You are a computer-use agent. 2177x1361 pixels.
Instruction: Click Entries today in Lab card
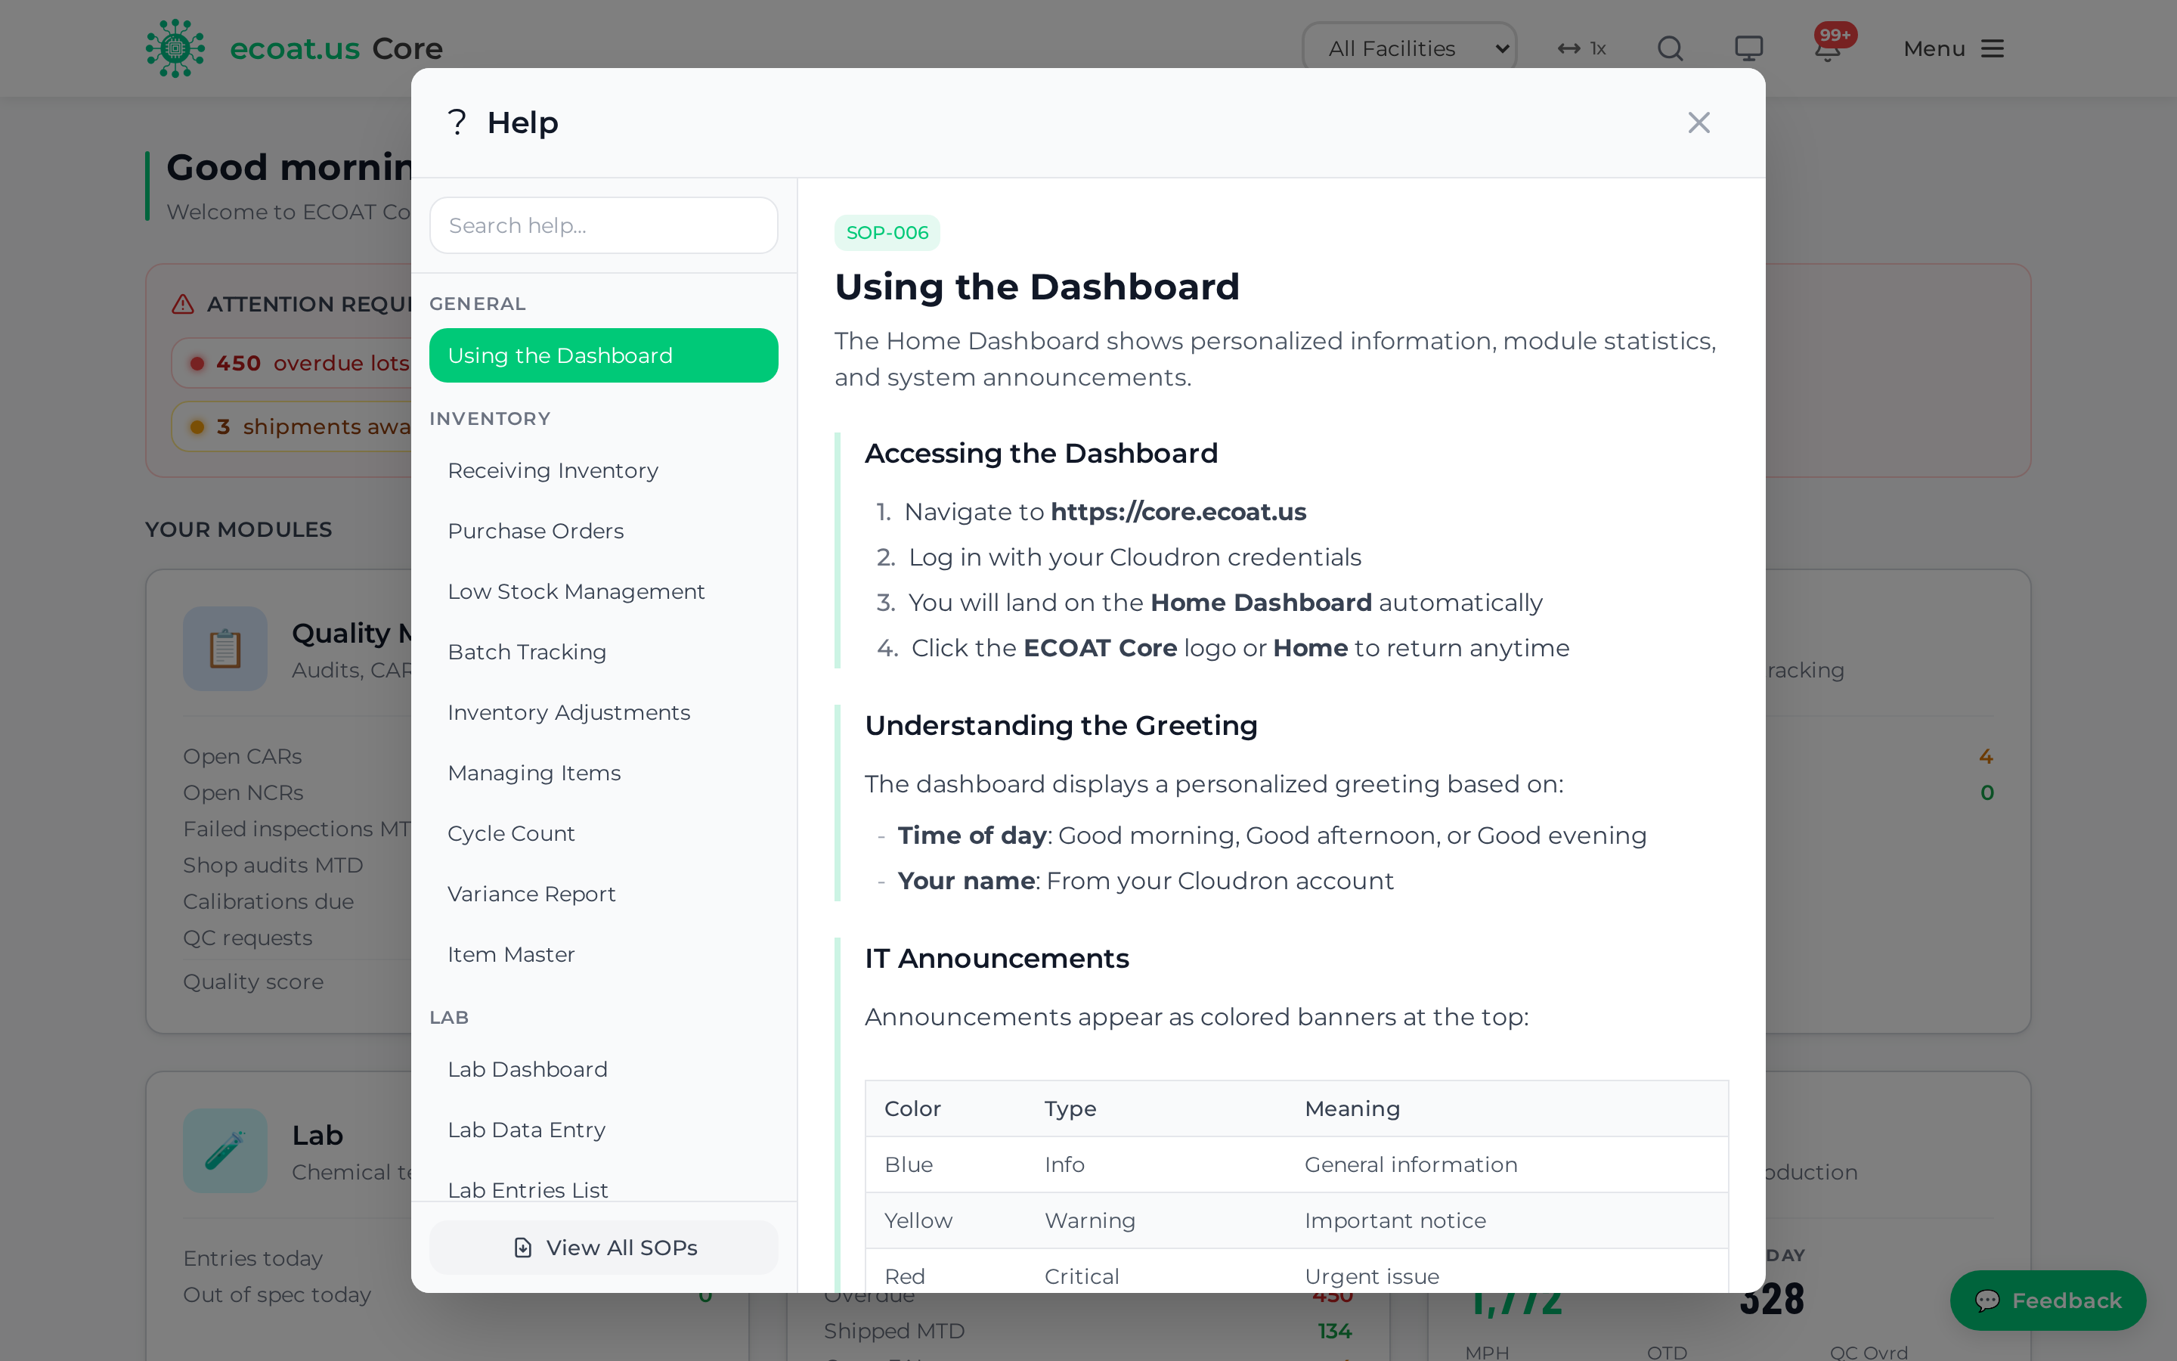(x=252, y=1258)
